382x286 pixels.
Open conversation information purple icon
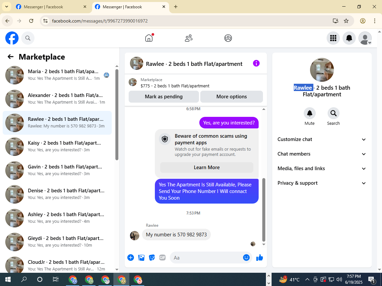[x=256, y=64]
